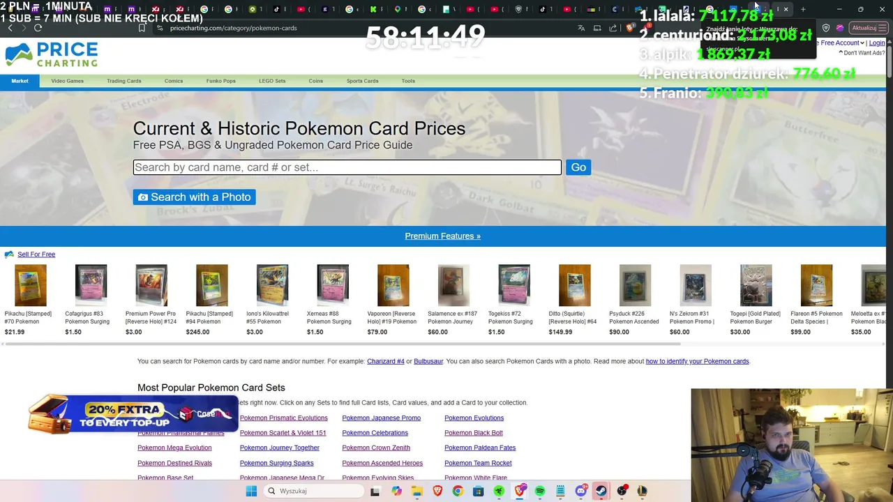Click the Bulbasaur example link

point(428,361)
